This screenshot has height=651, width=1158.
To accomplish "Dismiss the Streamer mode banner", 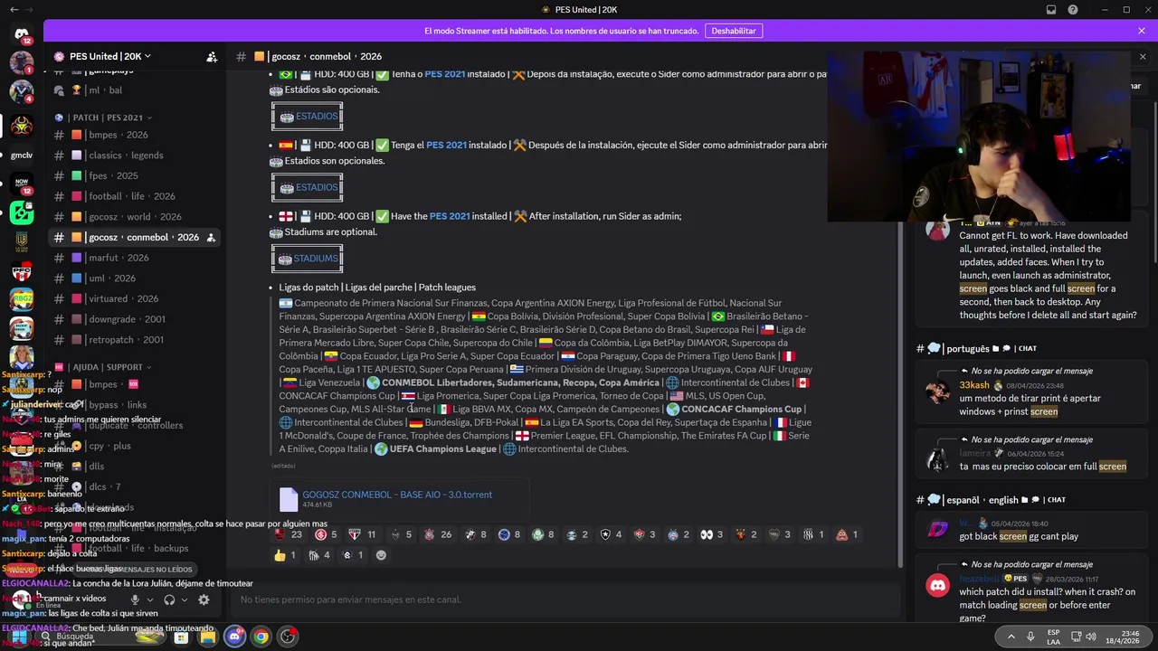I will (1142, 31).
